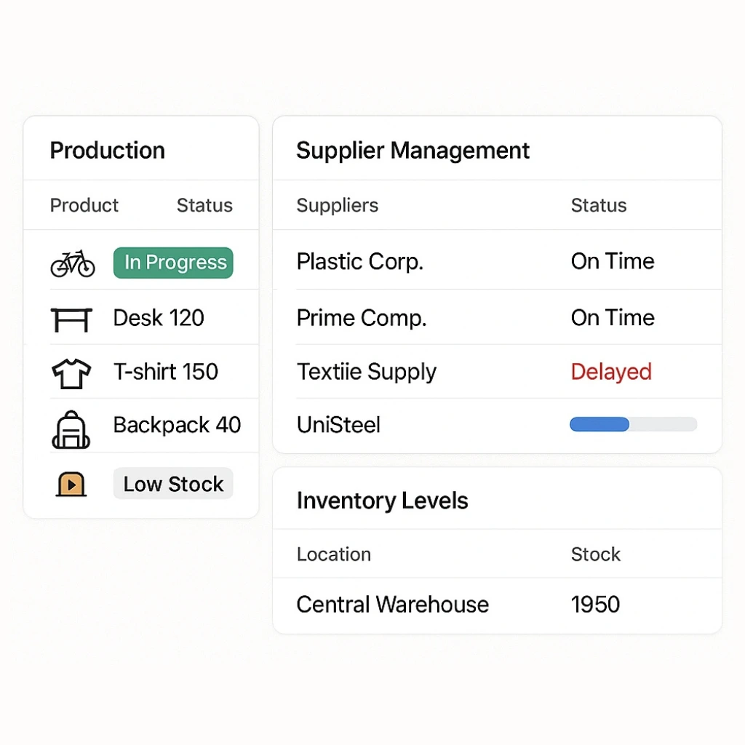This screenshot has width=745, height=745.
Task: Click the In Progress status badge
Action: click(173, 263)
